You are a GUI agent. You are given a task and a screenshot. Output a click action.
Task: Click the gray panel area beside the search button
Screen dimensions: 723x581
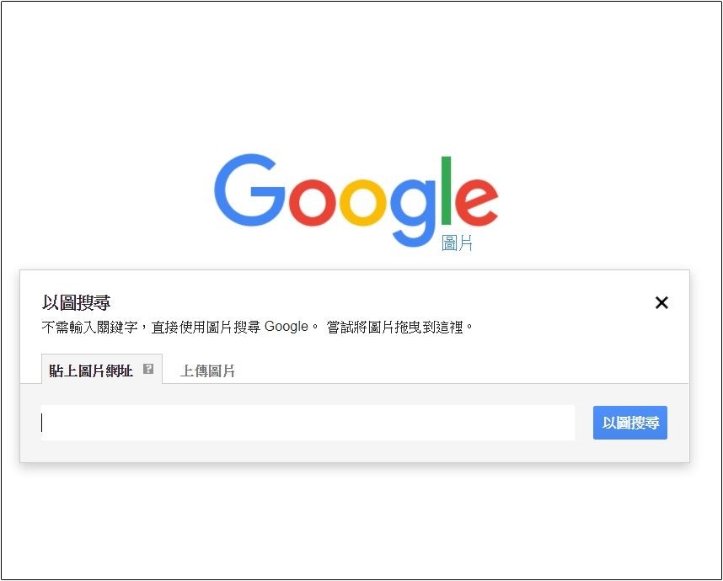[x=584, y=423]
